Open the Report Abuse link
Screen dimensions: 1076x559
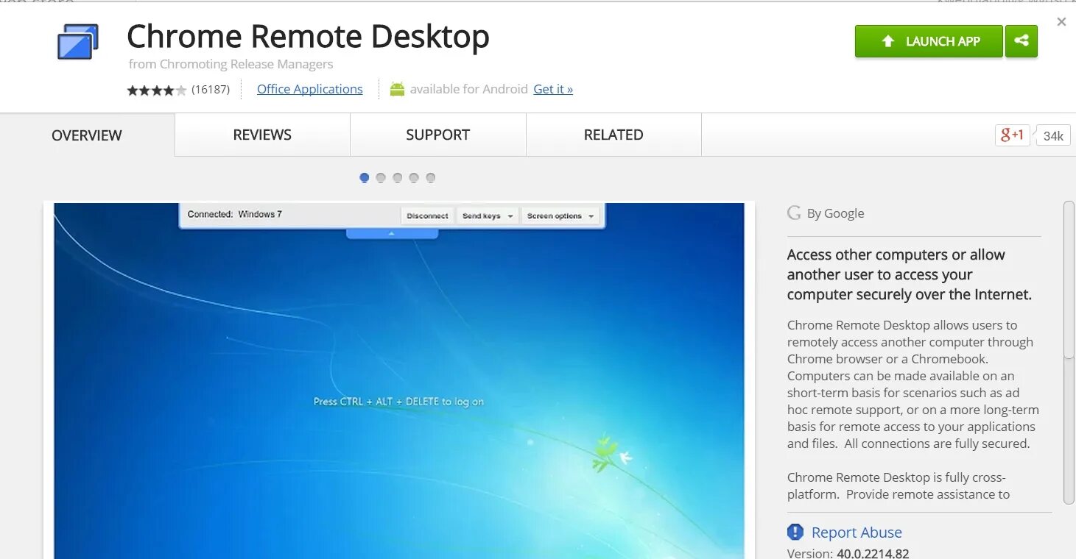point(857,533)
